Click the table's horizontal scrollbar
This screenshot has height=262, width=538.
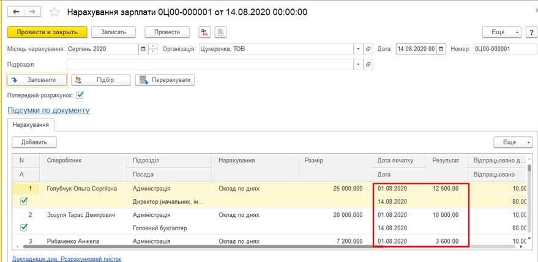(200, 246)
